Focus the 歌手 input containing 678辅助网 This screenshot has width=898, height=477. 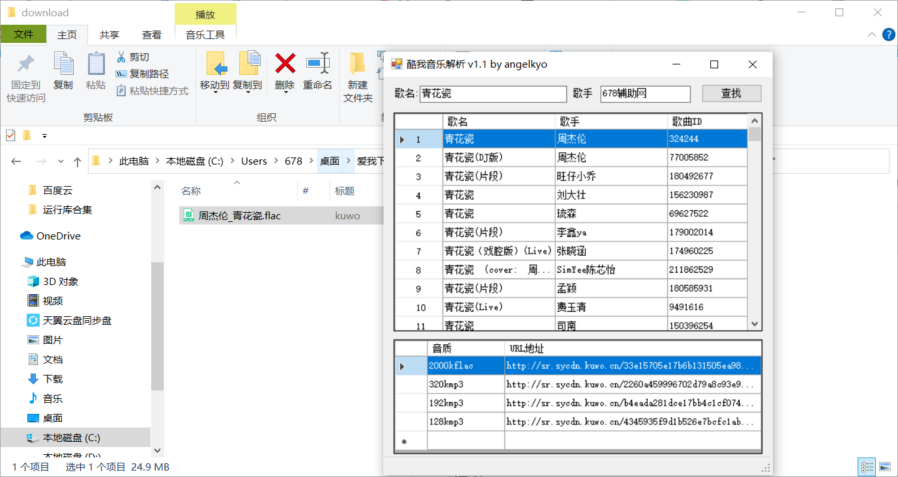(645, 94)
